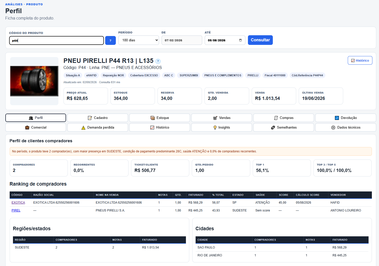The height and width of the screenshot is (266, 379).
Task: Click the Histórico button at top right
Action: point(360,60)
